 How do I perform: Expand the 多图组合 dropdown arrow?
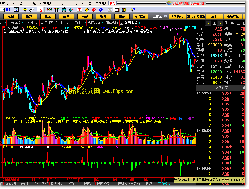(x=103, y=23)
